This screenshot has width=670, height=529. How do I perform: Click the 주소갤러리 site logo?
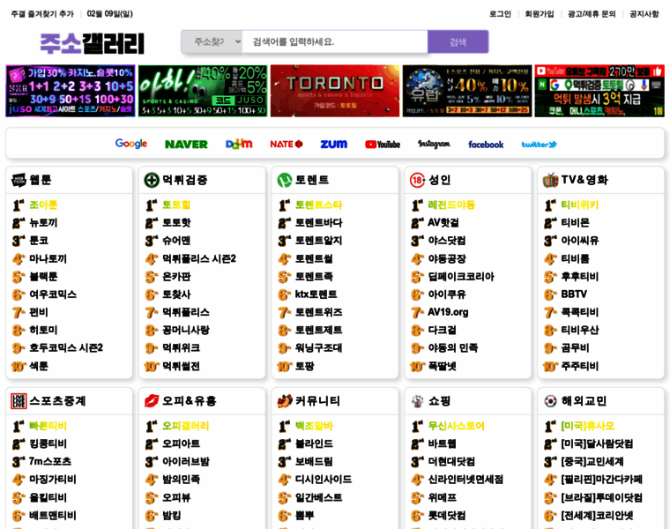[x=93, y=43]
